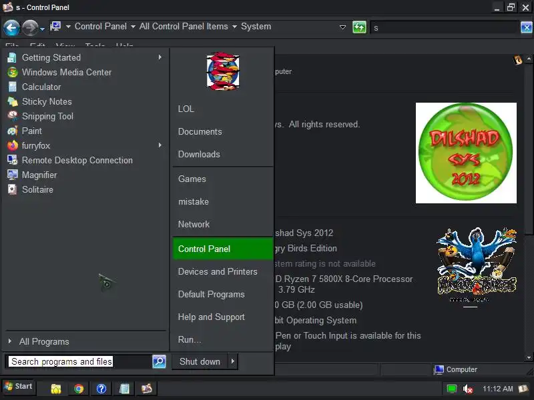
Task: Start the Solitaire game
Action: 85,189
